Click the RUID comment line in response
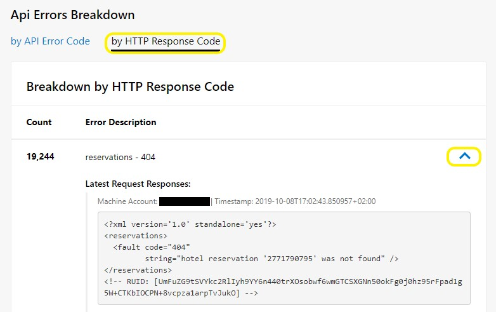This screenshot has width=496, height=312. pyautogui.click(x=283, y=281)
